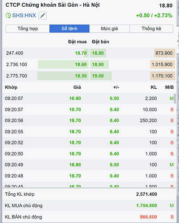Switch to the Tổng hợp tab
This screenshot has height=223, width=179.
point(28,29)
